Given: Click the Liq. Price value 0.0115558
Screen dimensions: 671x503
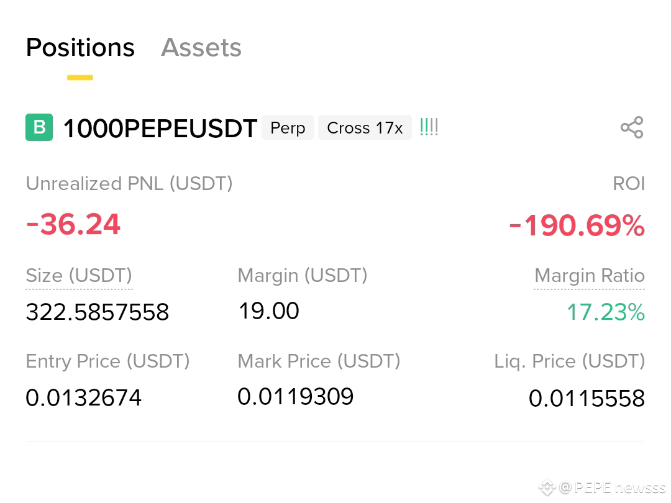Looking at the screenshot, I should [x=587, y=399].
